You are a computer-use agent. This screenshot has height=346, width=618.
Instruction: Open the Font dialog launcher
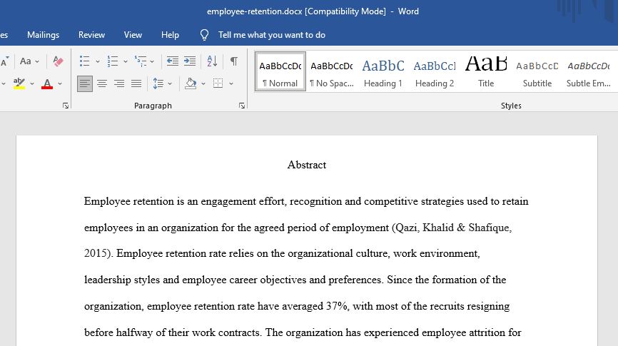click(66, 106)
